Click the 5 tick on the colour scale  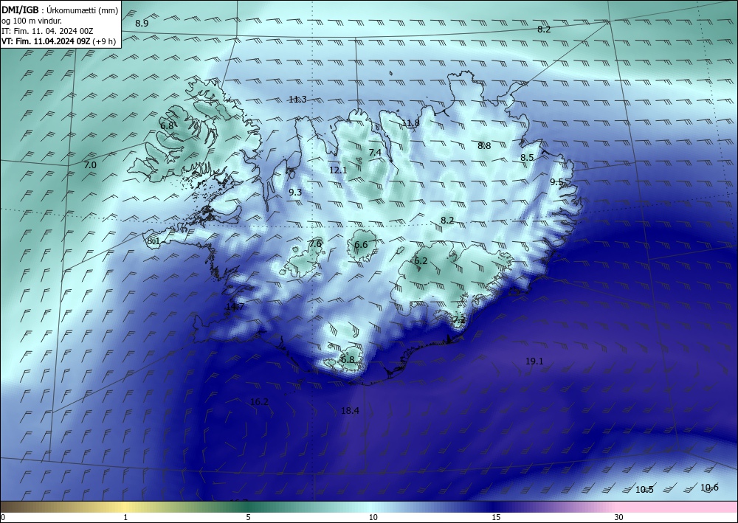248,517
